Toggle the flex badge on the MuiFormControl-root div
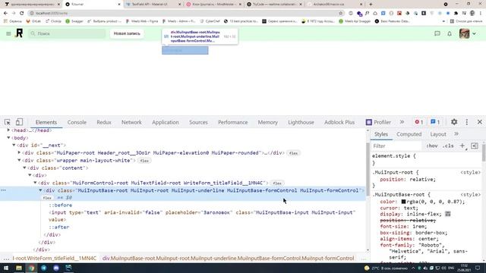 276,184
